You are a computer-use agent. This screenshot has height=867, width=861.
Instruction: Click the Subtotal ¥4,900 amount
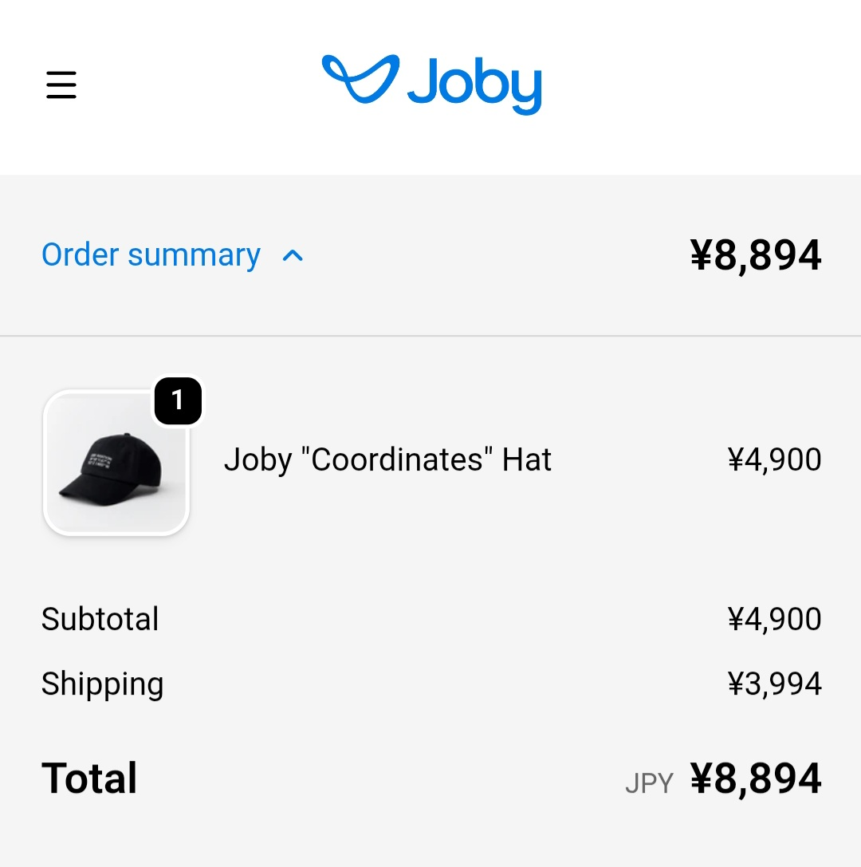(x=774, y=619)
